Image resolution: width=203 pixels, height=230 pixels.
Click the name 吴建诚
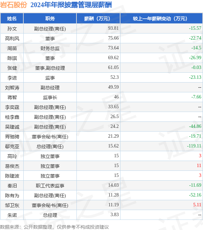pos(12,127)
